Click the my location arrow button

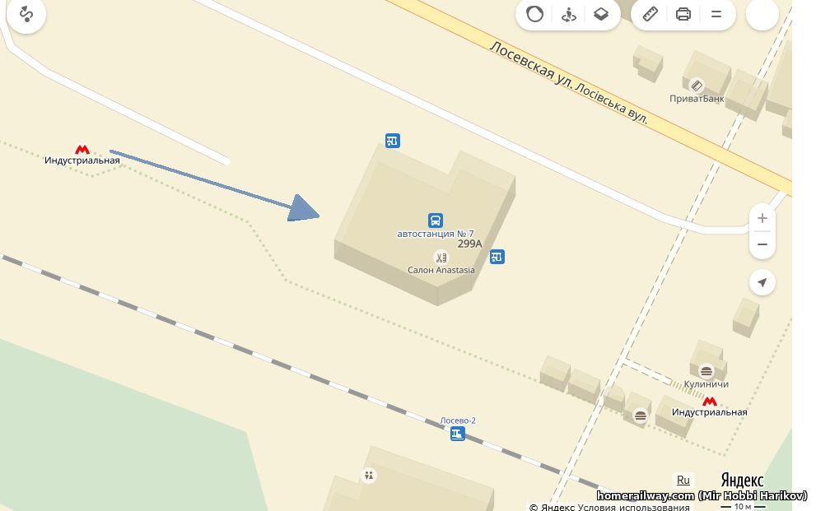click(762, 282)
